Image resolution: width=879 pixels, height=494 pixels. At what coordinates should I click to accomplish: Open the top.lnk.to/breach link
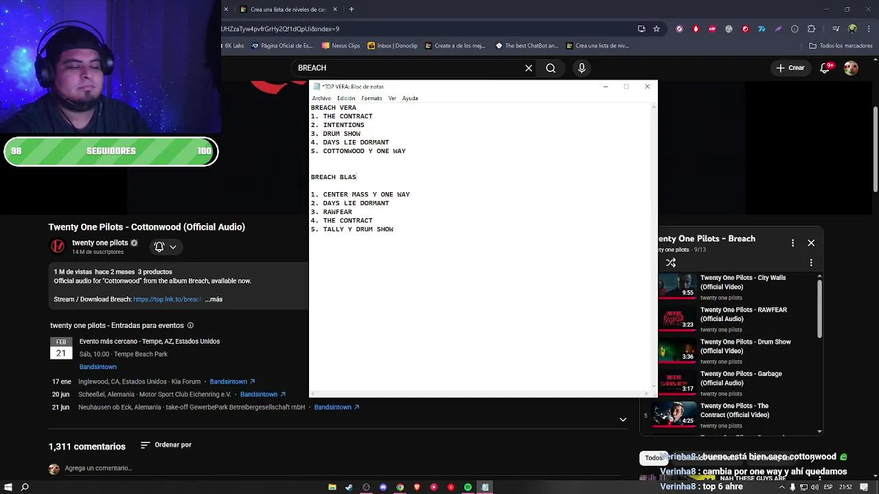click(x=168, y=299)
